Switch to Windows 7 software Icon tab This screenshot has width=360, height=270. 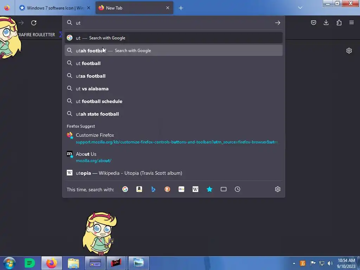(55, 8)
